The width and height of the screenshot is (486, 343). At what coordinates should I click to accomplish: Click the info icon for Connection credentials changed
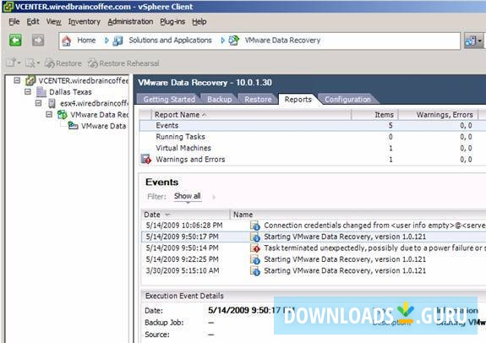coord(255,226)
